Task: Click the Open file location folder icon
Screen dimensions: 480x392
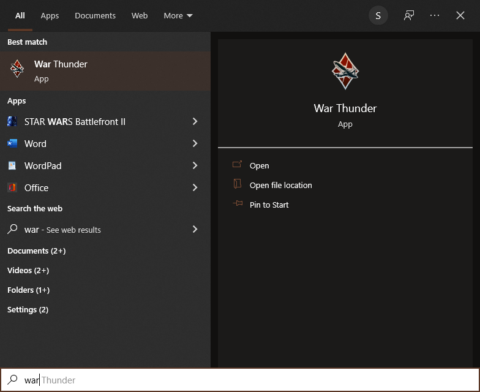Action: pyautogui.click(x=238, y=184)
